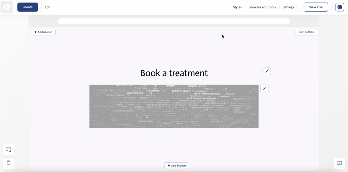Open the Styles menu

[237, 7]
